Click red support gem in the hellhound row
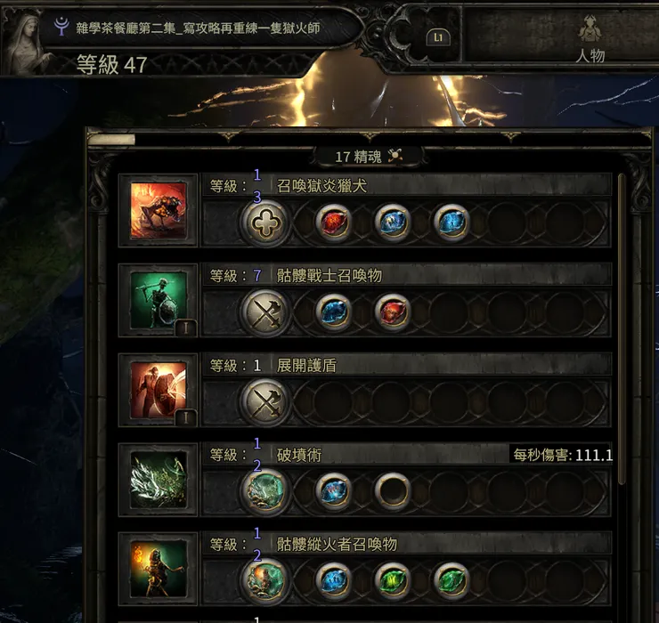The image size is (659, 623). pos(333,222)
